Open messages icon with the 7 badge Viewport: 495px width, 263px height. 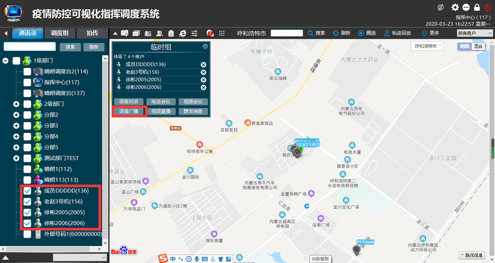(x=210, y=33)
